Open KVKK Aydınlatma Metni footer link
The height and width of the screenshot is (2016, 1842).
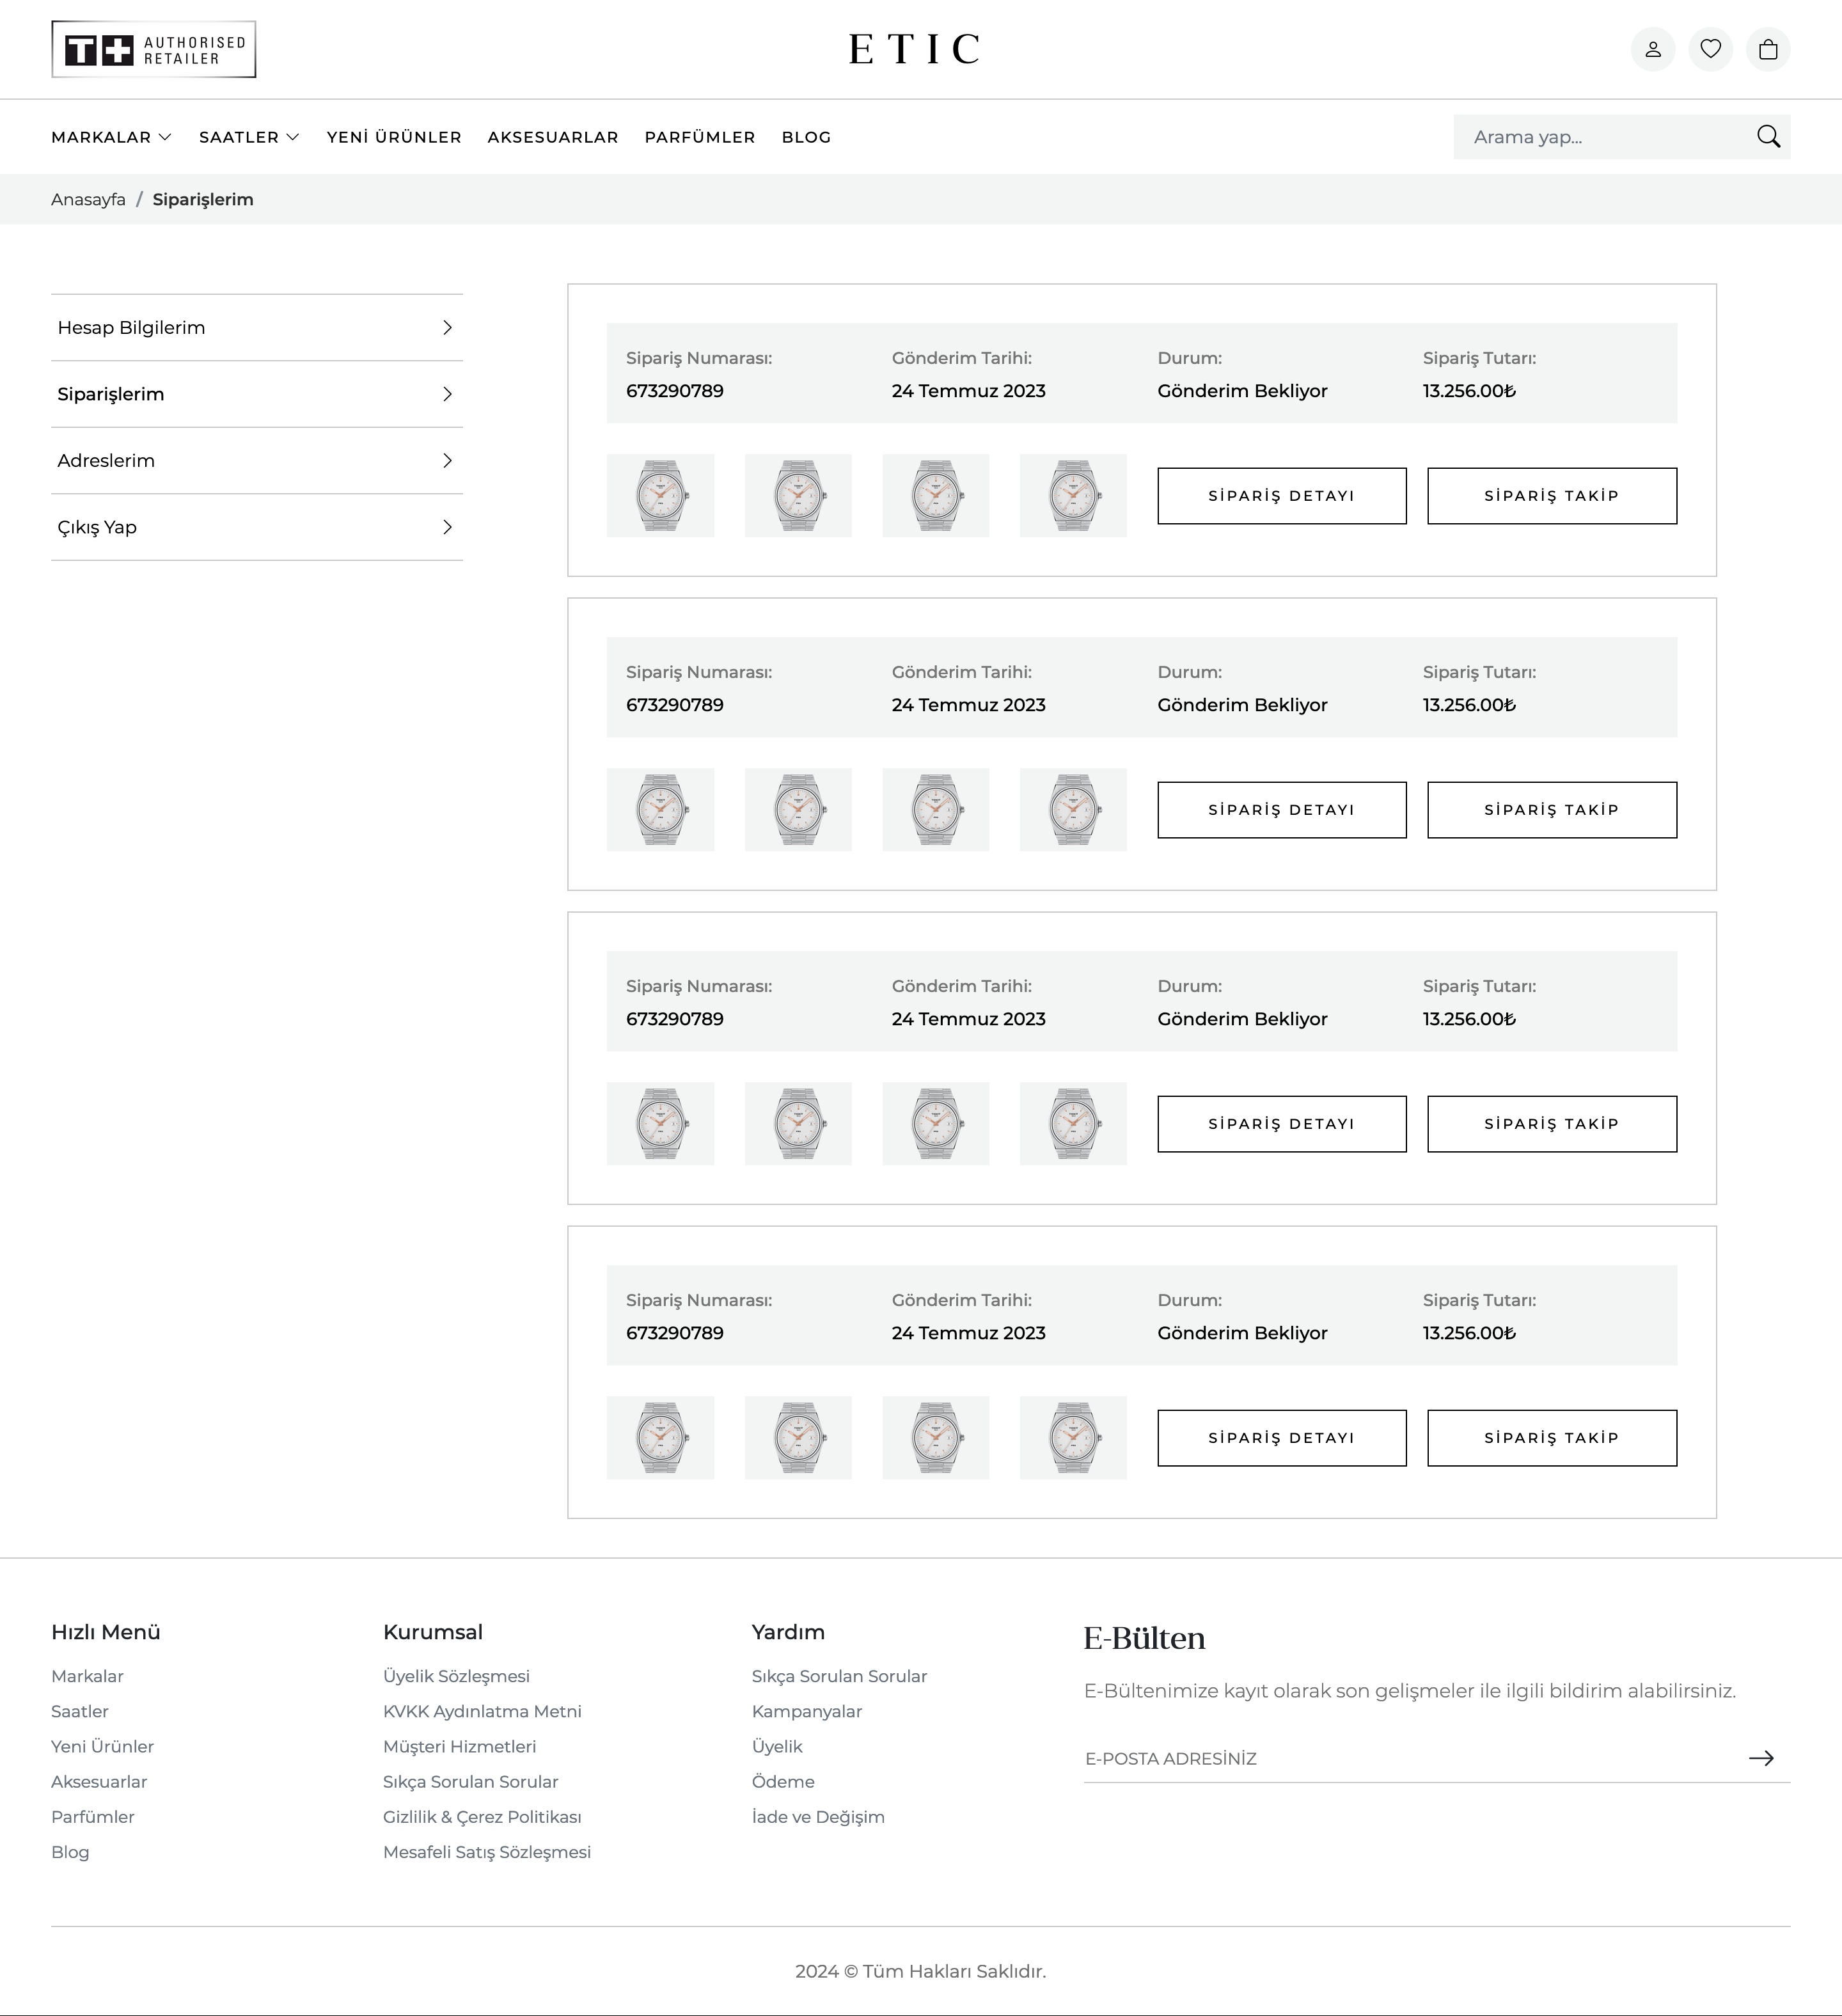pos(482,1711)
